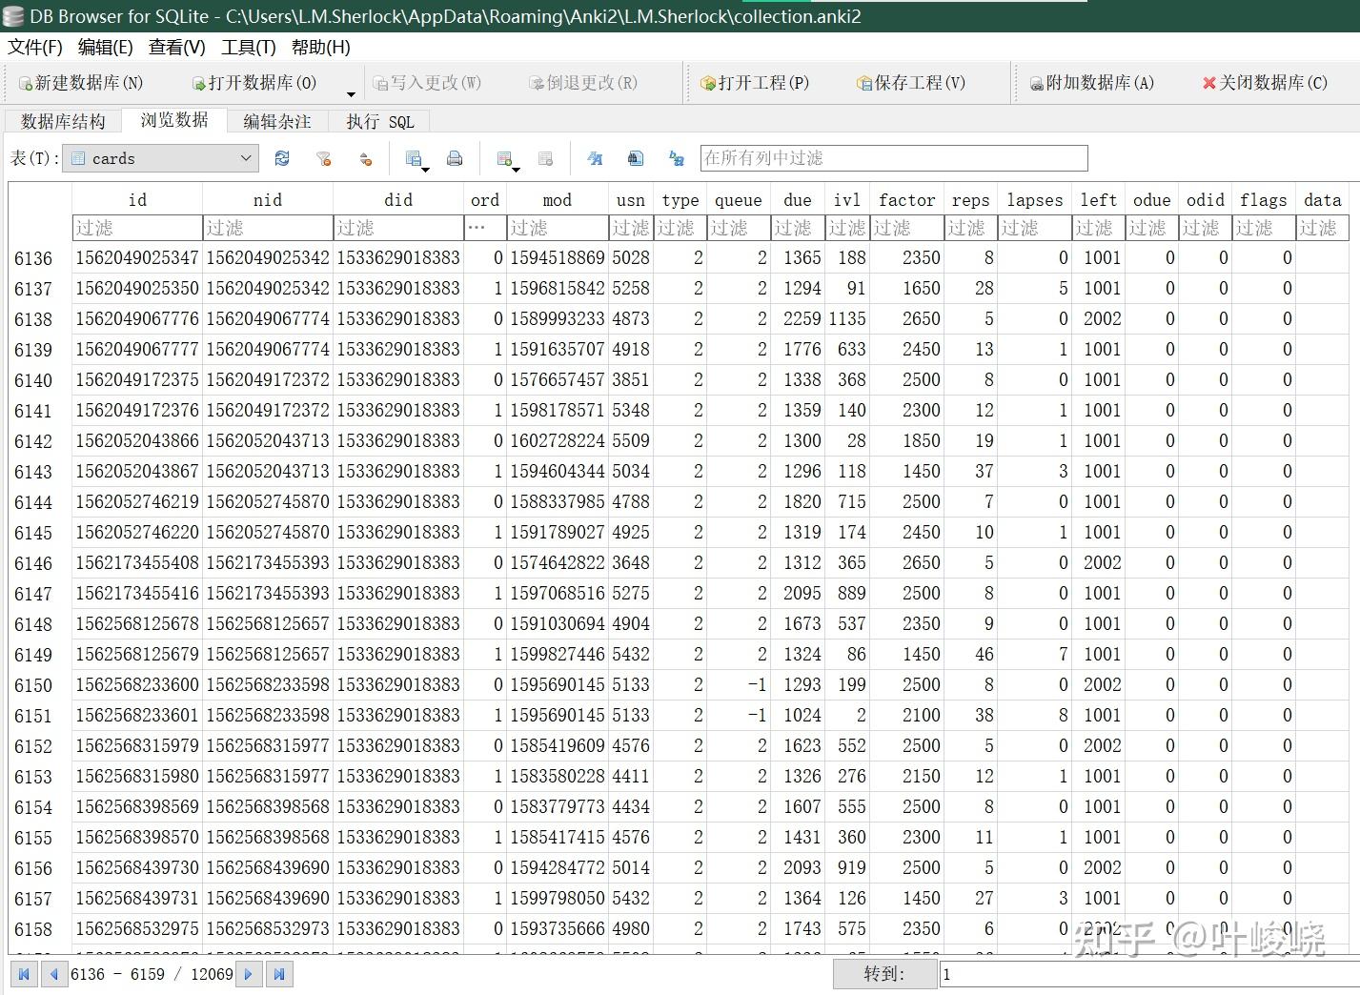Click the filter in all columns field
The width and height of the screenshot is (1360, 995).
click(x=893, y=158)
